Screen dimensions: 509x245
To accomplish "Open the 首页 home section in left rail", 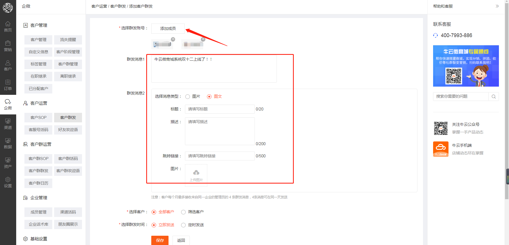I will [8, 26].
